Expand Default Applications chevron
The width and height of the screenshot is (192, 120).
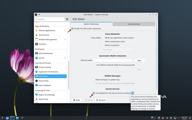pos(65,30)
